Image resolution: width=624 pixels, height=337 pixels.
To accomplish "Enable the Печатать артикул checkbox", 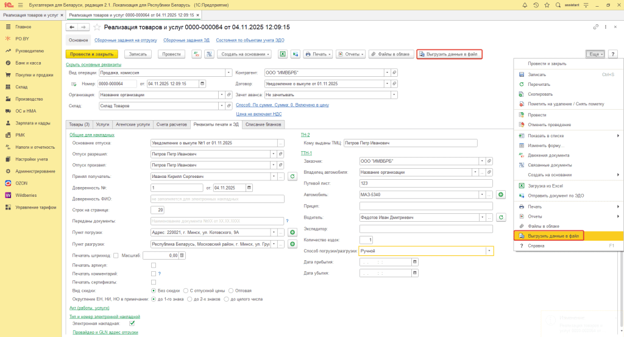I will point(153,265).
